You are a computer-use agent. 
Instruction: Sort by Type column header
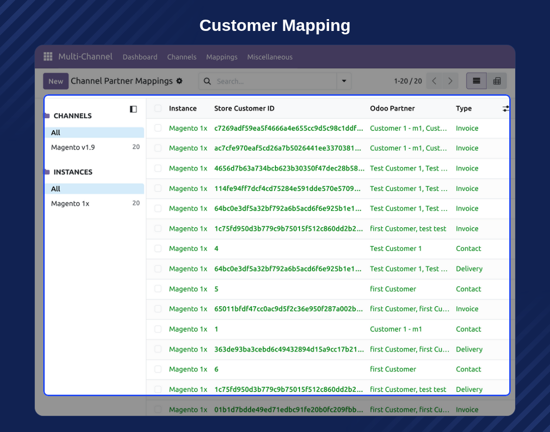pyautogui.click(x=464, y=108)
